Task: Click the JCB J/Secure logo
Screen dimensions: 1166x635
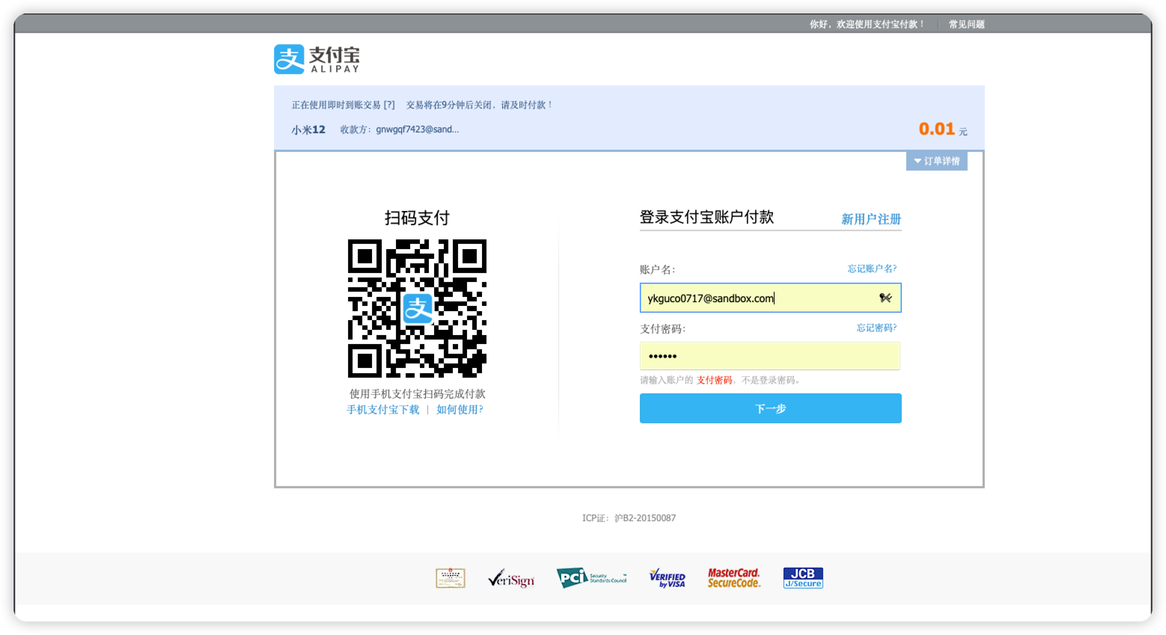Action: pos(803,577)
